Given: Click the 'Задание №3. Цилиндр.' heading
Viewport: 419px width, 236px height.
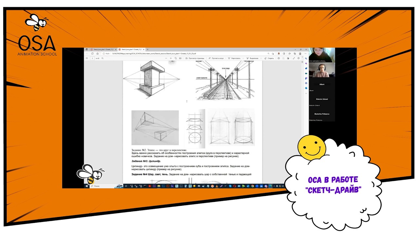Looking at the screenshot, I should tap(146, 161).
